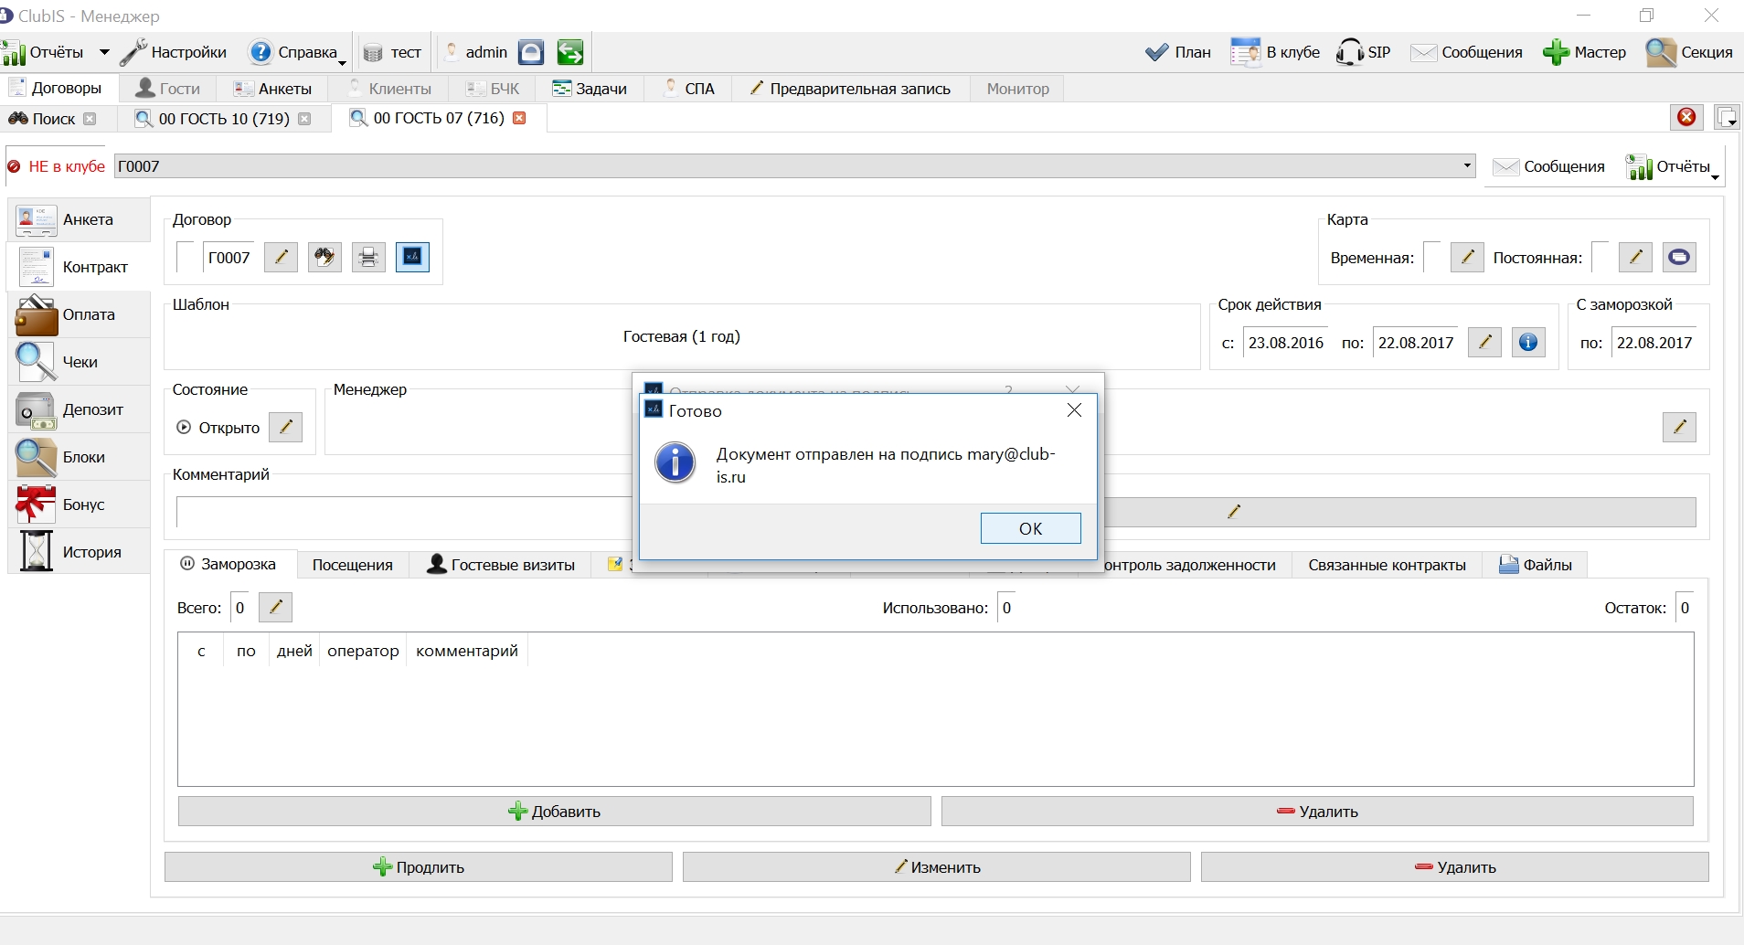
Task: Open the История hourglass section
Action: point(80,552)
